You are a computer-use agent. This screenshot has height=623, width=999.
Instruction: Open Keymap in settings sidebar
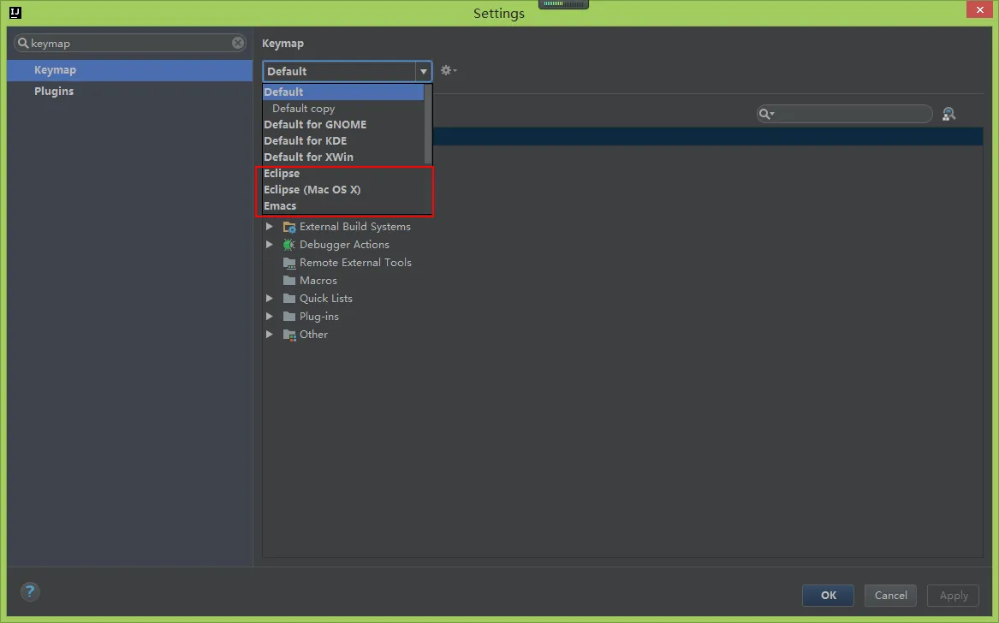click(130, 70)
